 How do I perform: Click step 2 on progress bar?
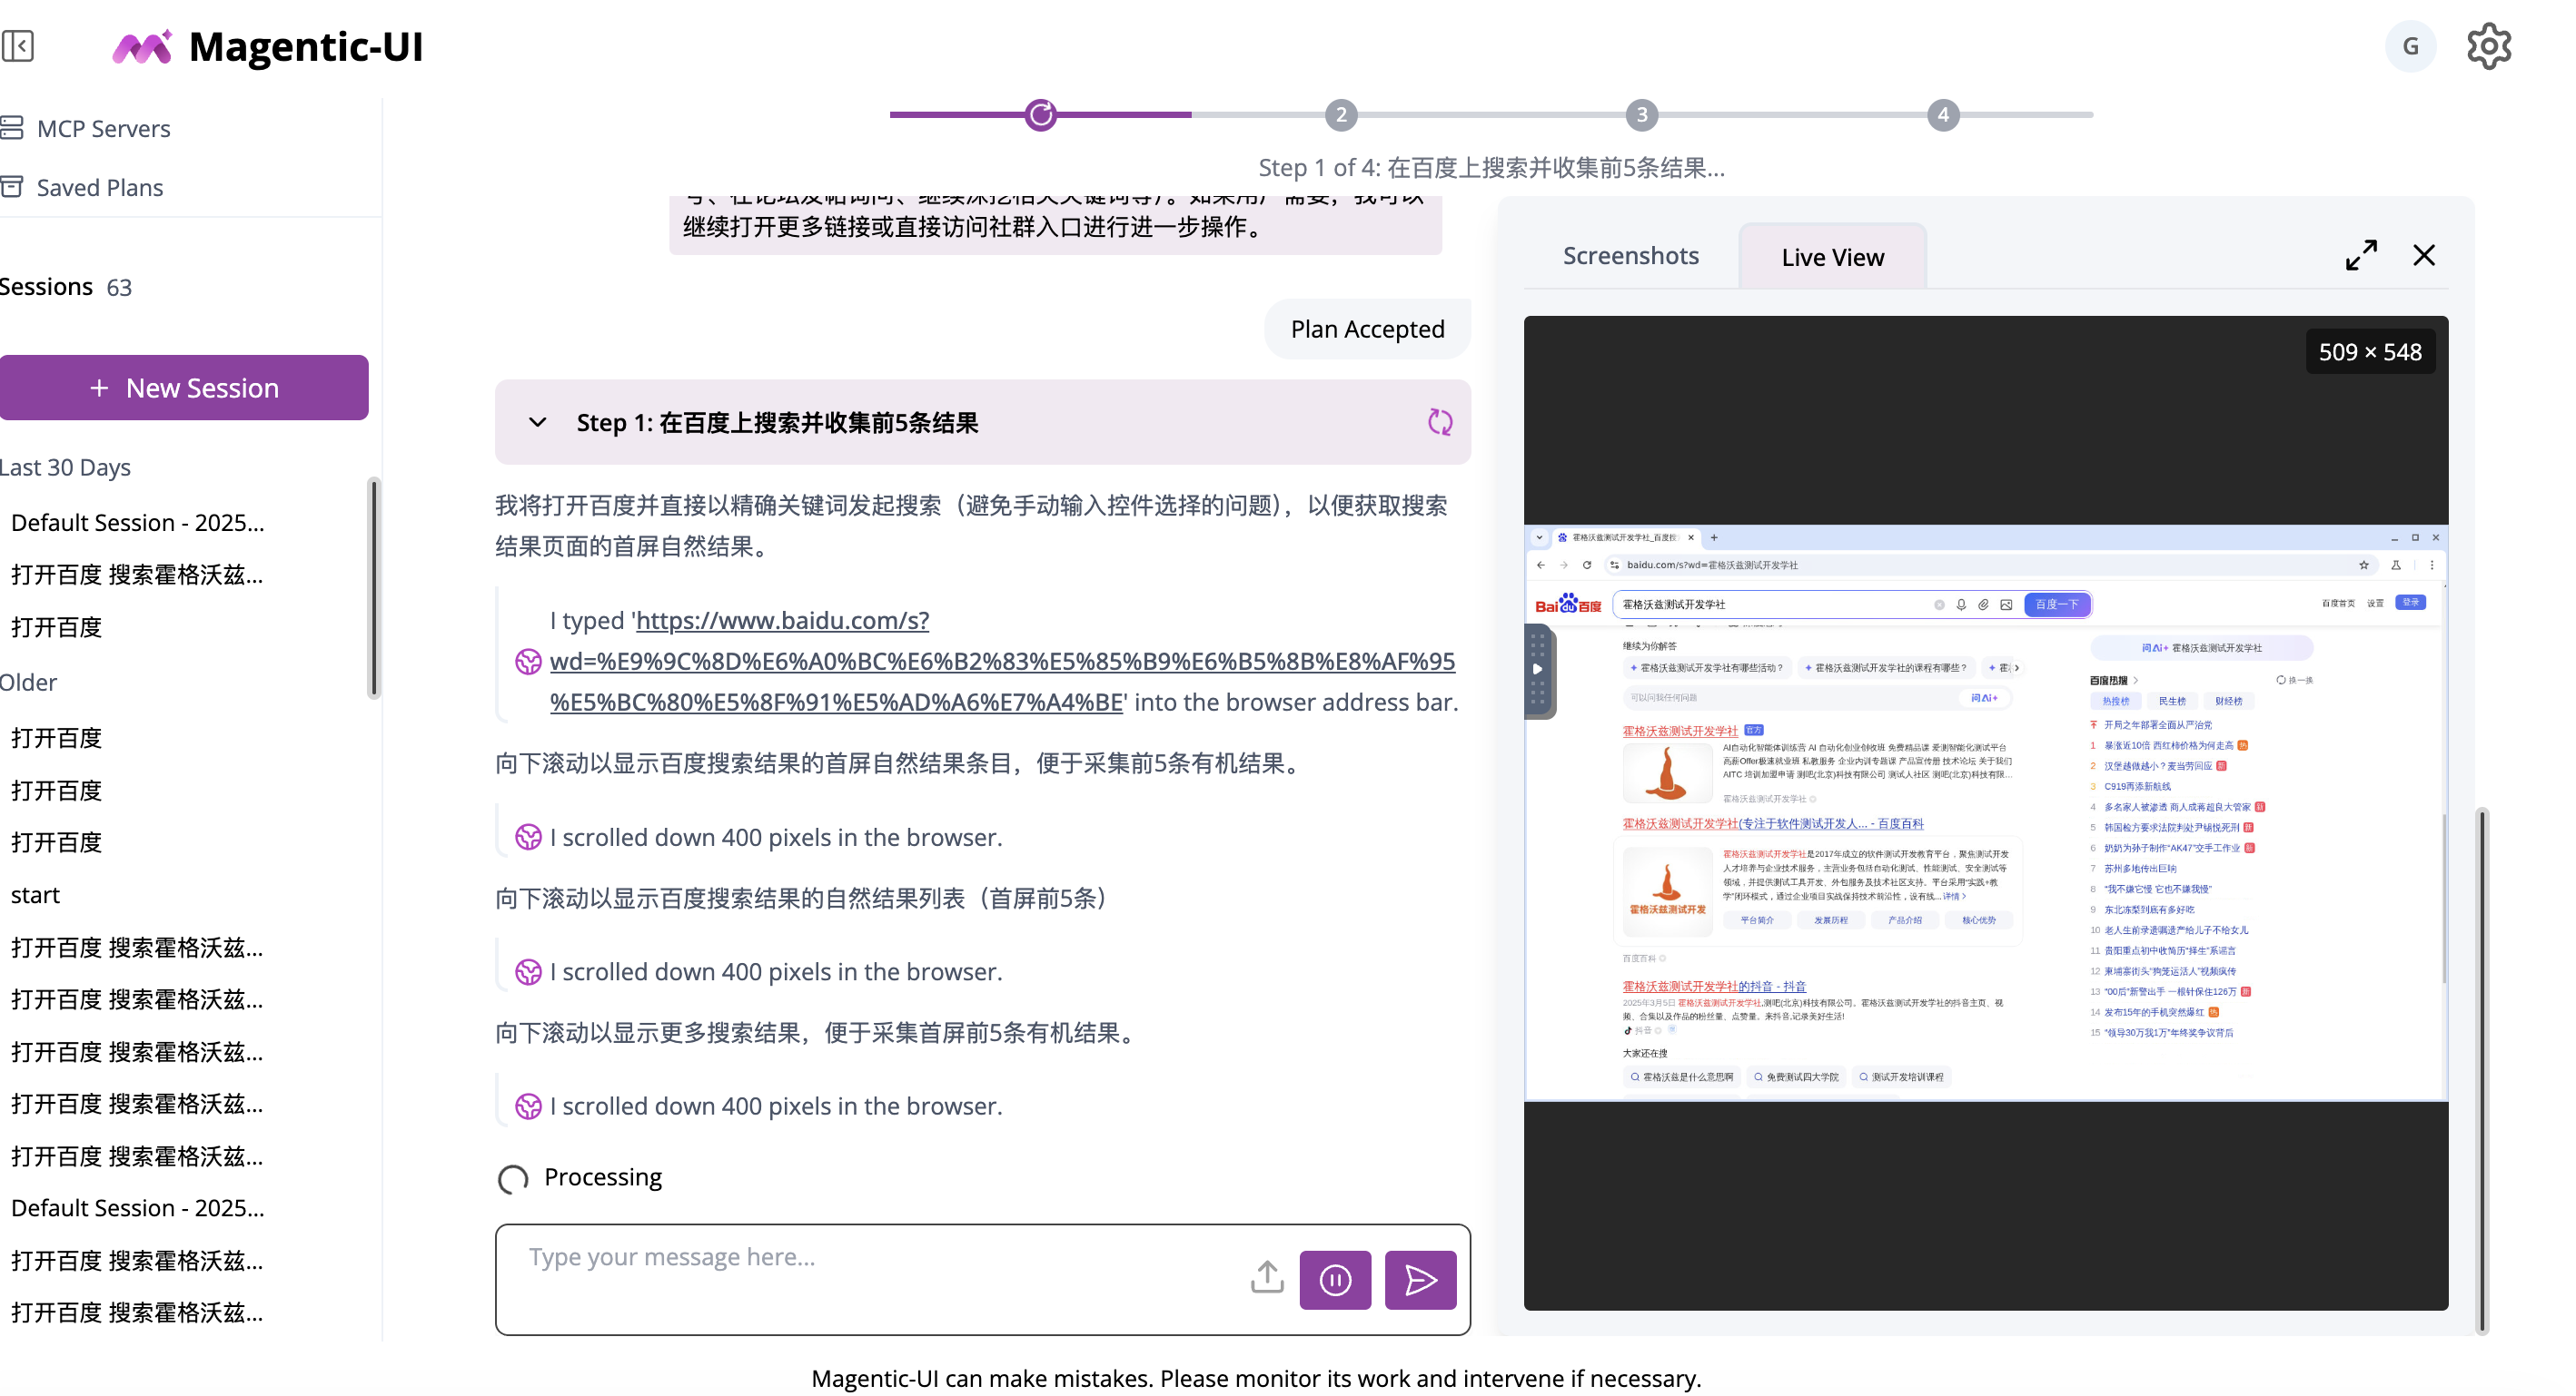coord(1341,115)
